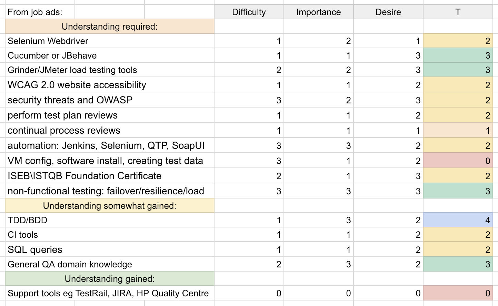Click the Difficulty value for SQL queries
The height and width of the screenshot is (306, 498).
pos(249,249)
